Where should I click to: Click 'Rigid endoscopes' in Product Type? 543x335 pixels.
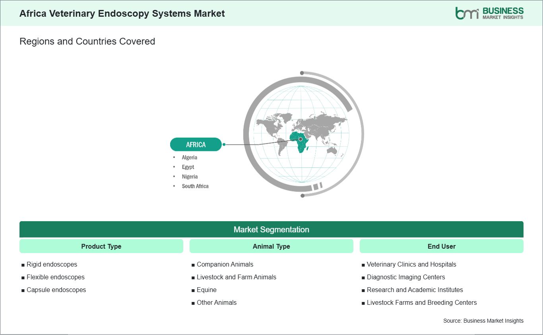(x=52, y=264)
